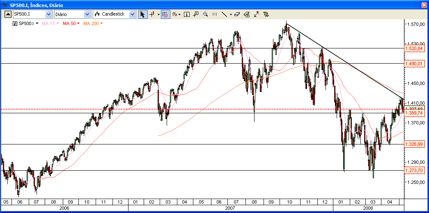The height and width of the screenshot is (213, 429).
Task: Click the 1.450,00 price axis value
Action: [x=416, y=83]
